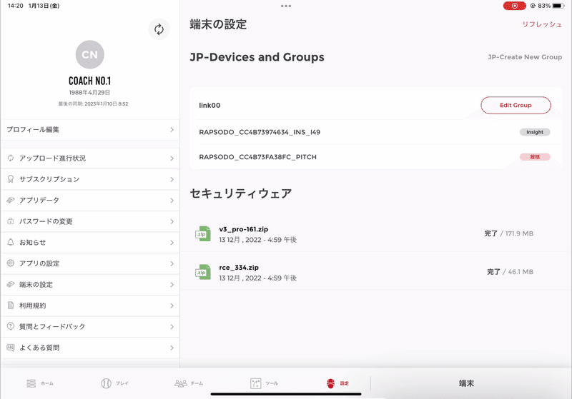Tap the tools strike-zone icon in bottom bar
Viewport: 572px width, 399px height.
256,383
